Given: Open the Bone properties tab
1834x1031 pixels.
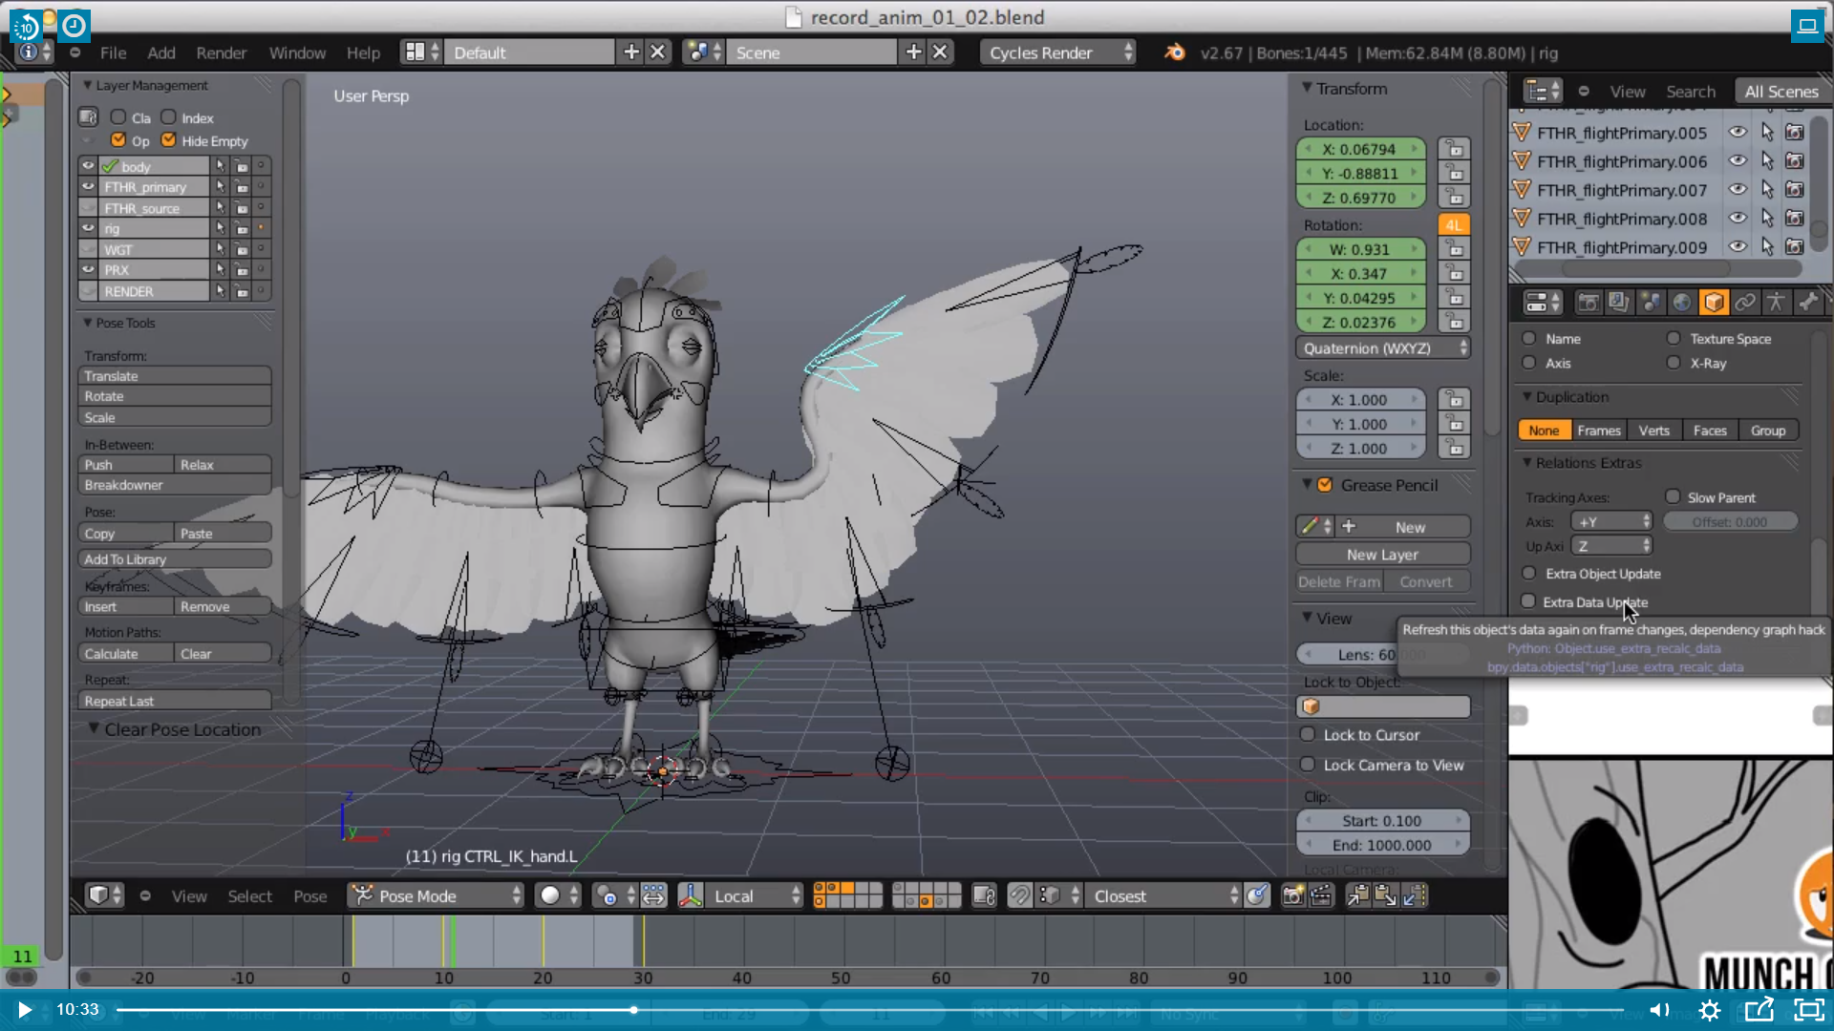Looking at the screenshot, I should pos(1807,303).
